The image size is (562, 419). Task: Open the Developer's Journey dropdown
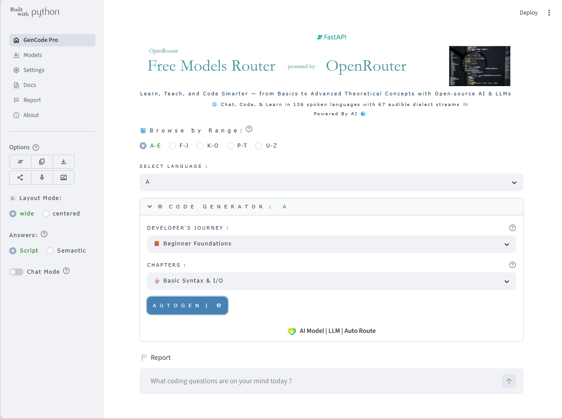(332, 244)
